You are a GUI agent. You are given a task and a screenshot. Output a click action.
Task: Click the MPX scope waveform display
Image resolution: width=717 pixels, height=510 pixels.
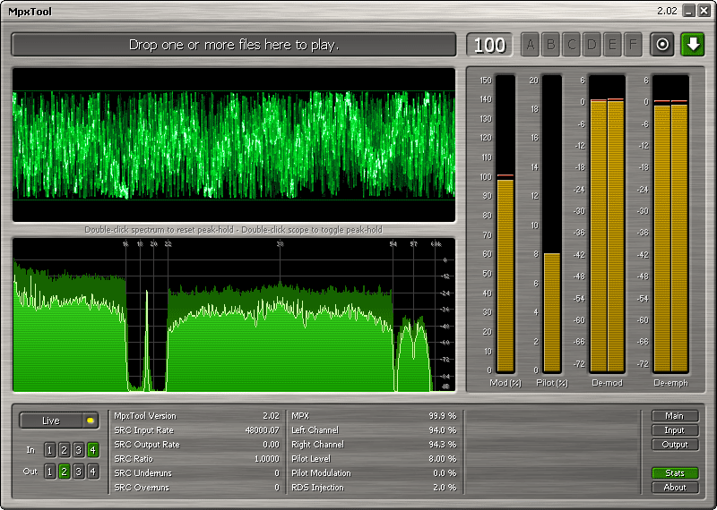click(234, 145)
